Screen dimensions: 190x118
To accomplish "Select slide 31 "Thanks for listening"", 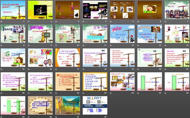I will (x=68, y=105).
